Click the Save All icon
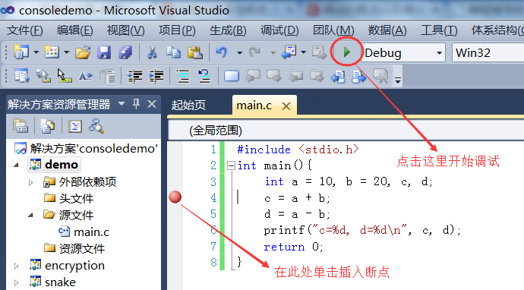 (x=125, y=52)
